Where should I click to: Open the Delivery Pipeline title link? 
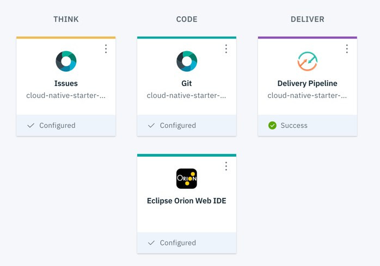coord(307,84)
